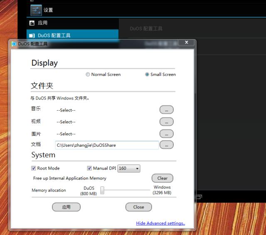266x235 pixels.
Task: Click the DuOS icon in dialog title bar
Action: click(14, 44)
